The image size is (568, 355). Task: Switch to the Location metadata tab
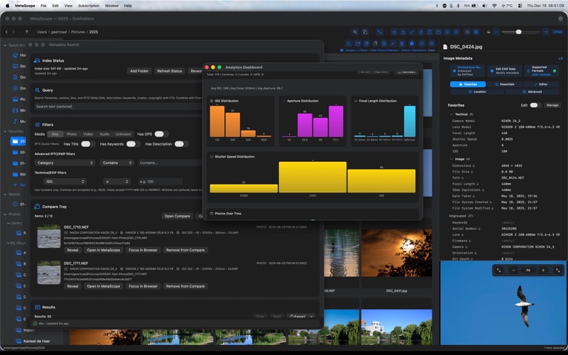pos(476,92)
